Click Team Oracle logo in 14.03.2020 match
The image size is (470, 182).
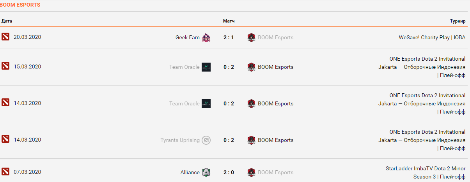(206, 103)
